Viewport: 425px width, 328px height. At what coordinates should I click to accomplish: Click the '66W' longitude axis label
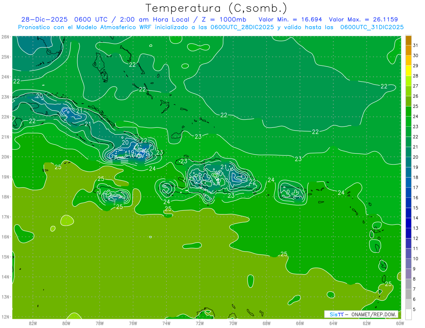click(x=300, y=323)
